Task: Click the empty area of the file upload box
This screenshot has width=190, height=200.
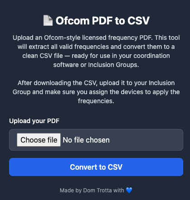Action: [x=146, y=140]
